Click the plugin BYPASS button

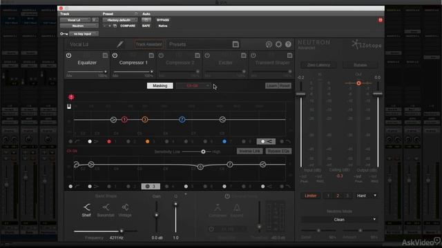point(163,20)
